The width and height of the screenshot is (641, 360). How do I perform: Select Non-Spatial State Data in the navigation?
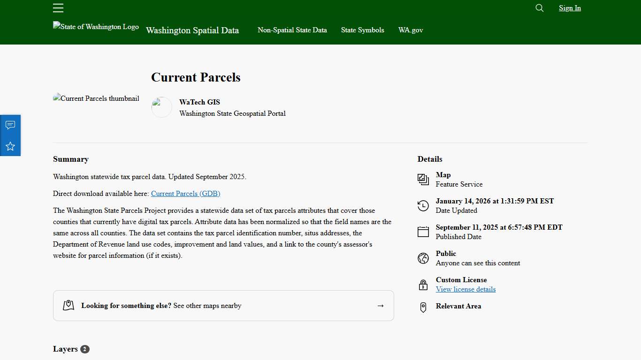(292, 30)
